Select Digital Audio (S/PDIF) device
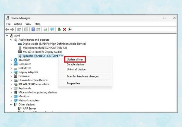The width and height of the screenshot is (182, 127). pos(54,44)
